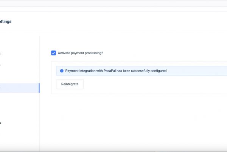Click the empty card area right of Reintegrate

coord(151,84)
